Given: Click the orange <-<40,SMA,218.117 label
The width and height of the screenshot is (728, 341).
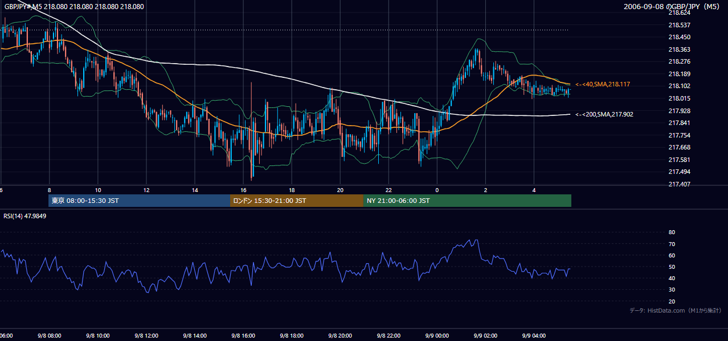Looking at the screenshot, I should (x=602, y=84).
